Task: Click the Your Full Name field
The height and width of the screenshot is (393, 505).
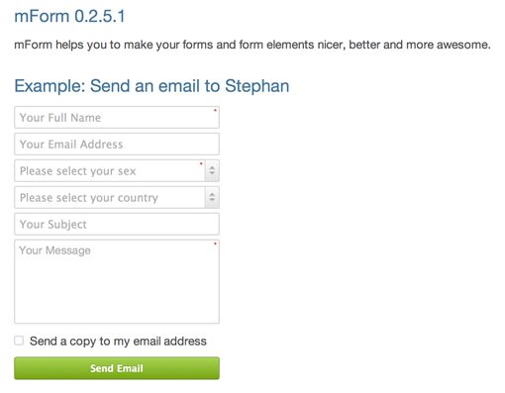Action: pyautogui.click(x=117, y=117)
